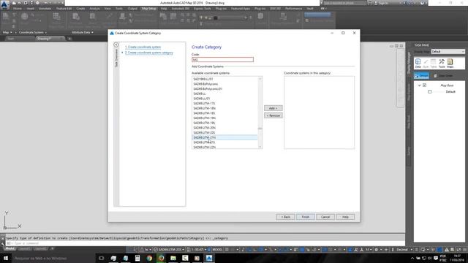Viewport: 468px width, 263px height.
Task: Click the Finish button
Action: (x=306, y=217)
